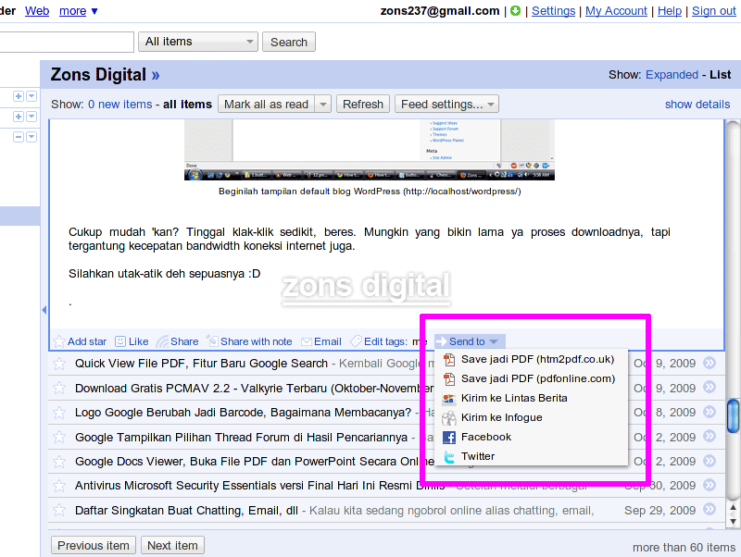Click the Facebook logo icon
This screenshot has width=741, height=557.
449,437
